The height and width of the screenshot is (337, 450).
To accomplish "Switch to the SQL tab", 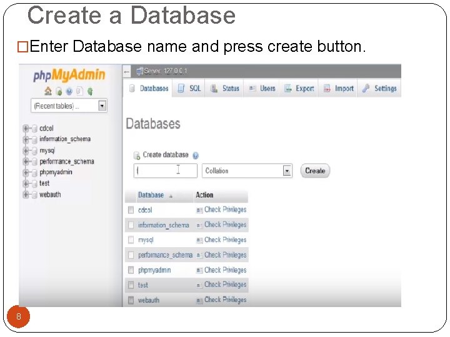I will [189, 88].
